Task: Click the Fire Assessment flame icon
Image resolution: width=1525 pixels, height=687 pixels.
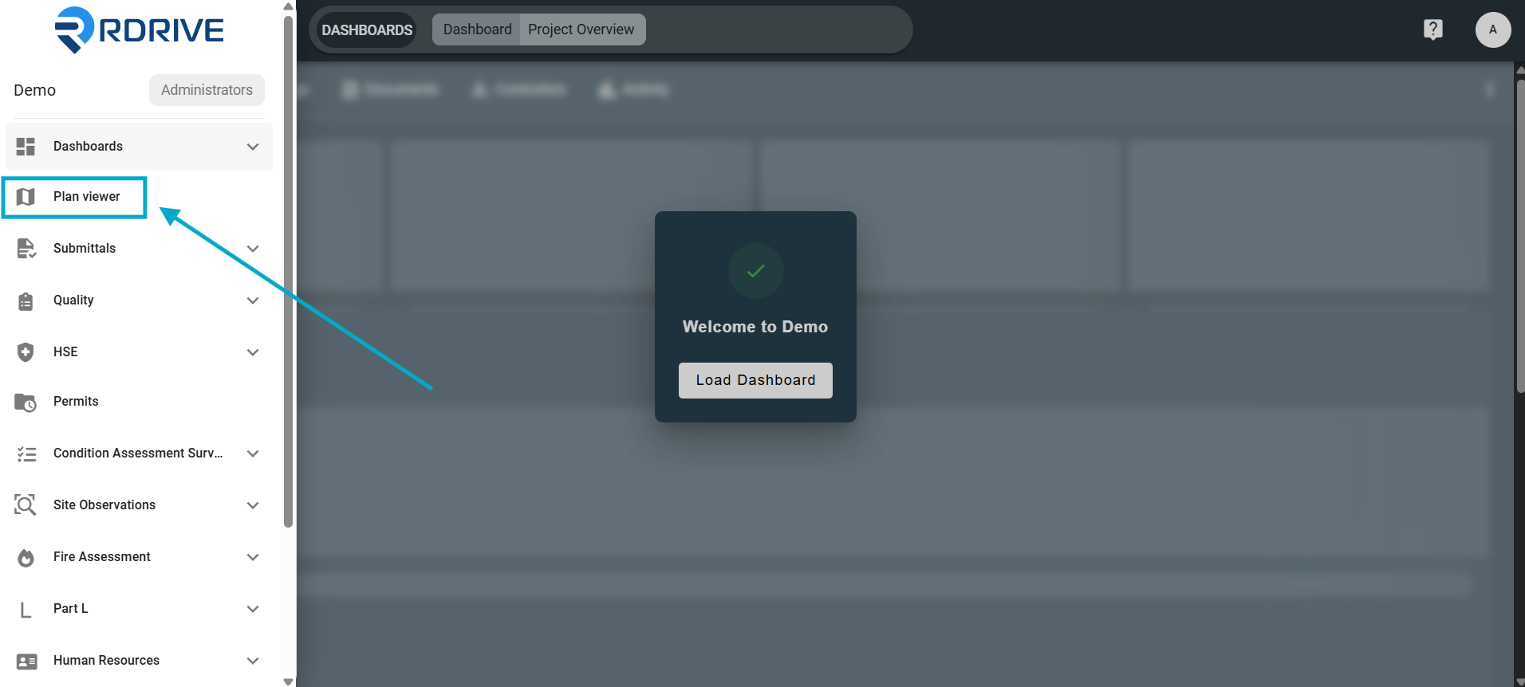Action: pyautogui.click(x=26, y=558)
